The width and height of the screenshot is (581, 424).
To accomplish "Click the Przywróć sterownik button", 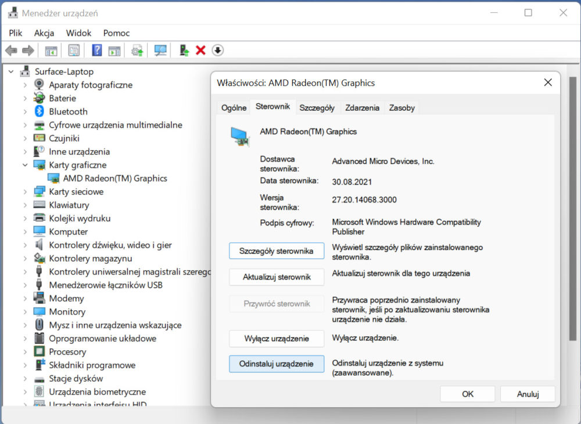I will [277, 304].
